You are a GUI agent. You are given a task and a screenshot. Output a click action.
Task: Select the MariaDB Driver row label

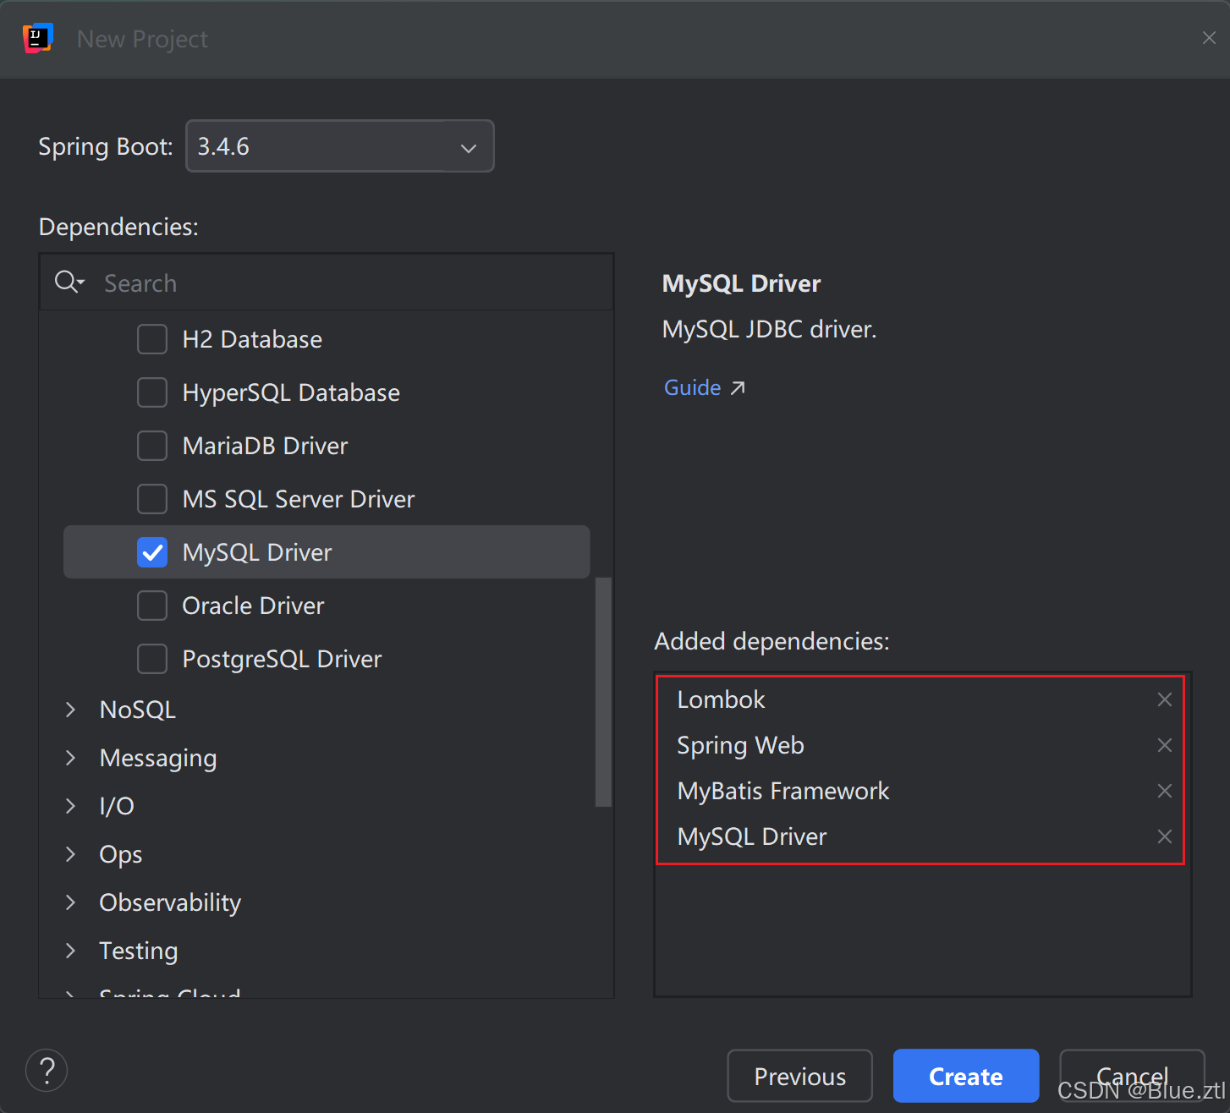click(x=265, y=446)
